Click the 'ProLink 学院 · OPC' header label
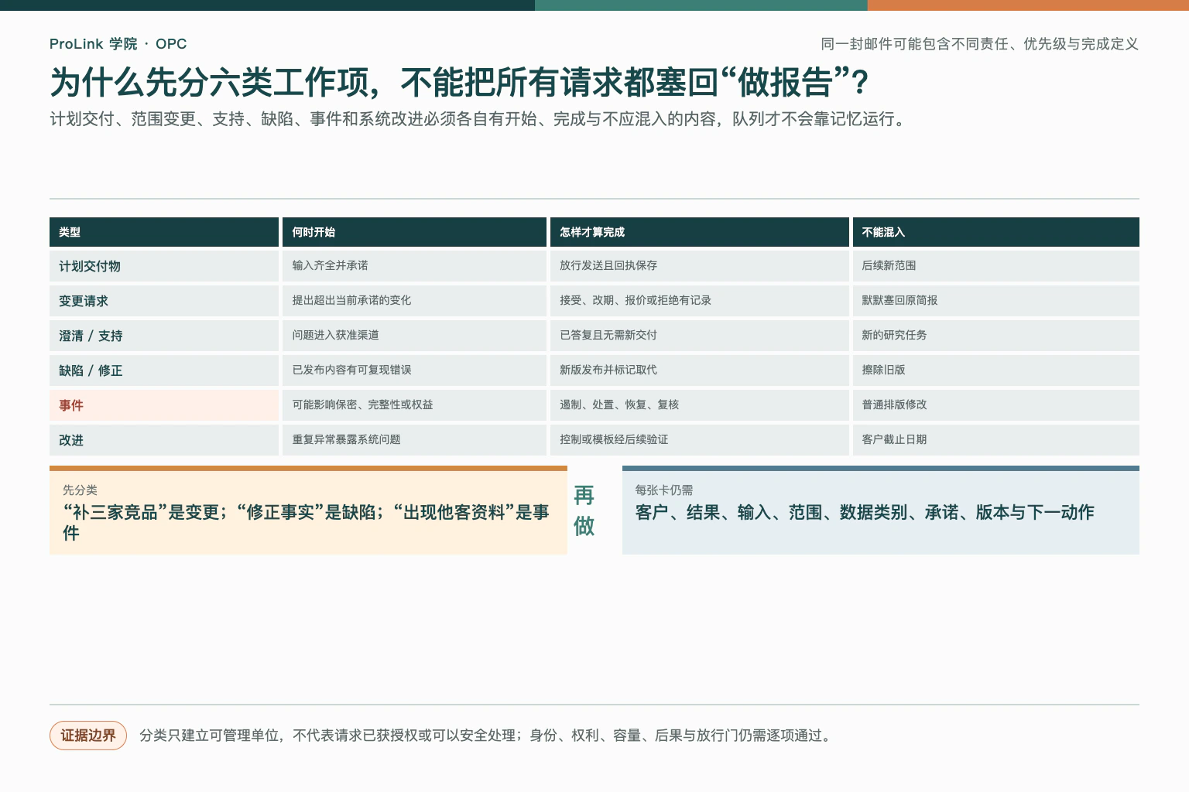Image resolution: width=1189 pixels, height=792 pixels. click(118, 44)
